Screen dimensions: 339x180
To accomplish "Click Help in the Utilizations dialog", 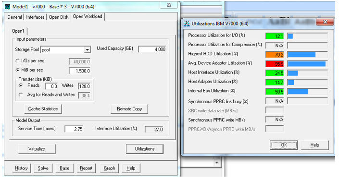I will 315,145.
